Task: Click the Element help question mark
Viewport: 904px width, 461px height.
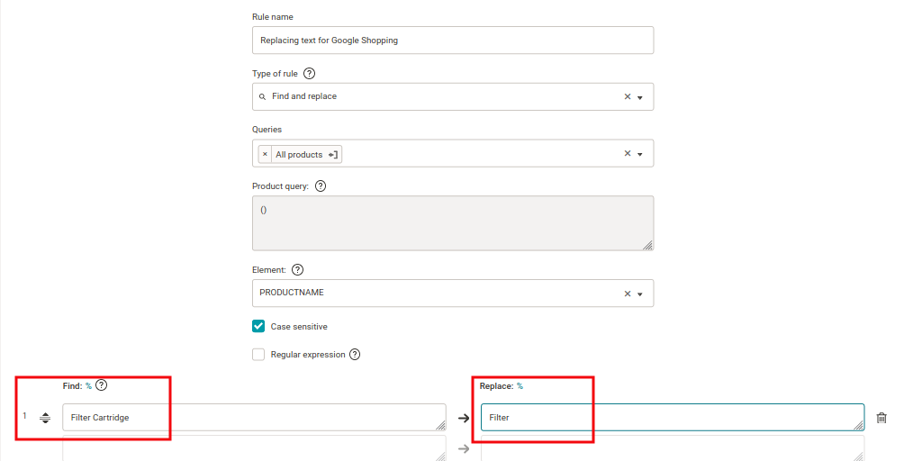Action: [298, 269]
